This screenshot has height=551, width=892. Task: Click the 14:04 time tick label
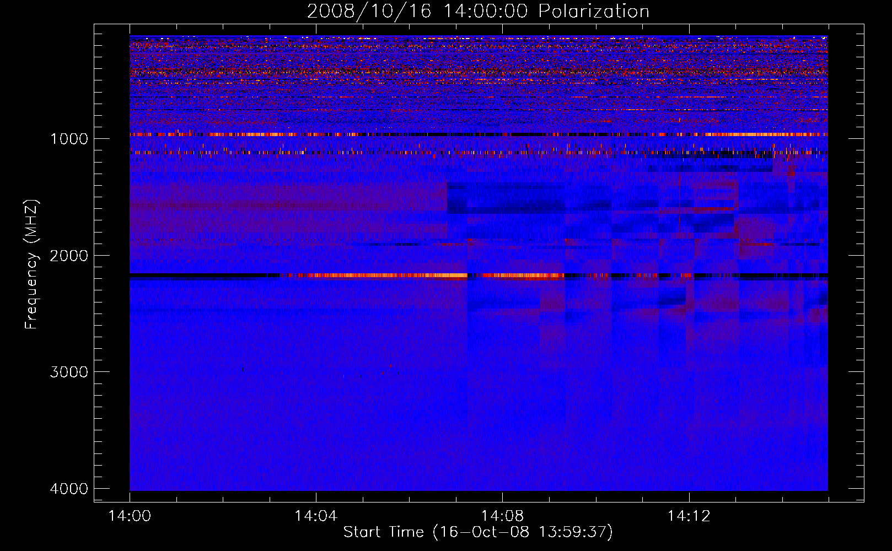316,516
